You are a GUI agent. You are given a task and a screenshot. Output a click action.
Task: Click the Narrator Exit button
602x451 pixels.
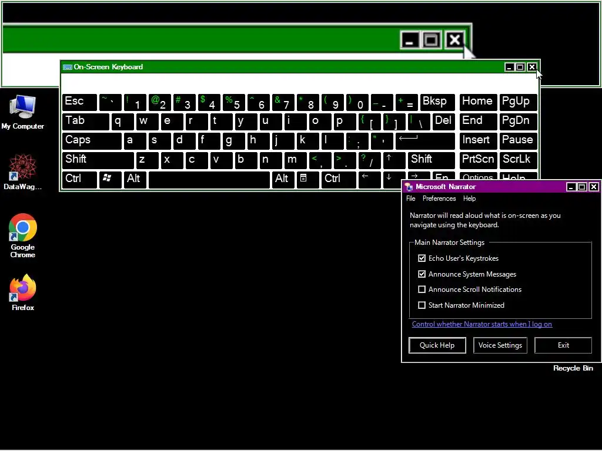coord(563,345)
